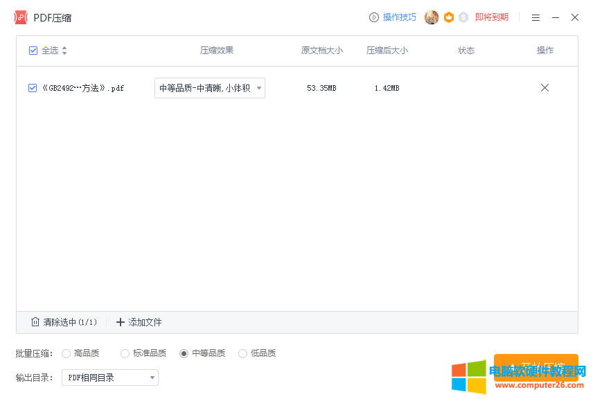Open the hamburger main menu
The width and height of the screenshot is (593, 399).
[x=536, y=17]
